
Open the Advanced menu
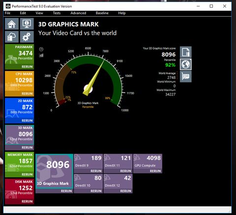pos(78,13)
